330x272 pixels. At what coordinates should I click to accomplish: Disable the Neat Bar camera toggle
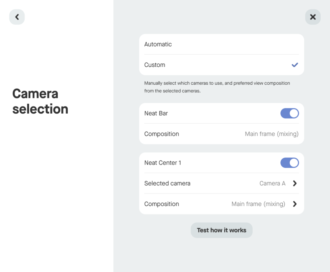pyautogui.click(x=289, y=113)
